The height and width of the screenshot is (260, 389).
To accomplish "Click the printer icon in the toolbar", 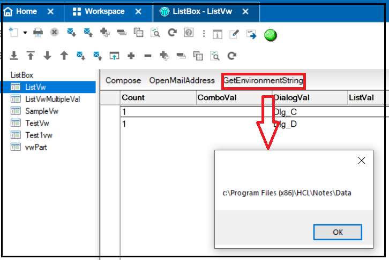I will (38, 33).
